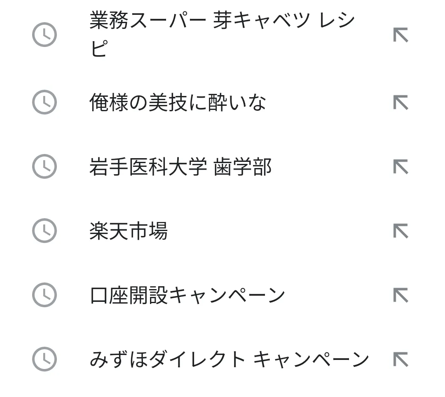Click the word 歯学部 in the university suggestion
Screen dimensions: 445x397
243,167
